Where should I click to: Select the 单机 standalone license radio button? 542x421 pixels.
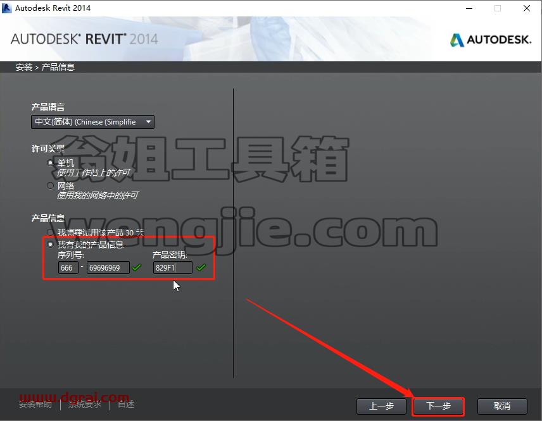click(51, 162)
